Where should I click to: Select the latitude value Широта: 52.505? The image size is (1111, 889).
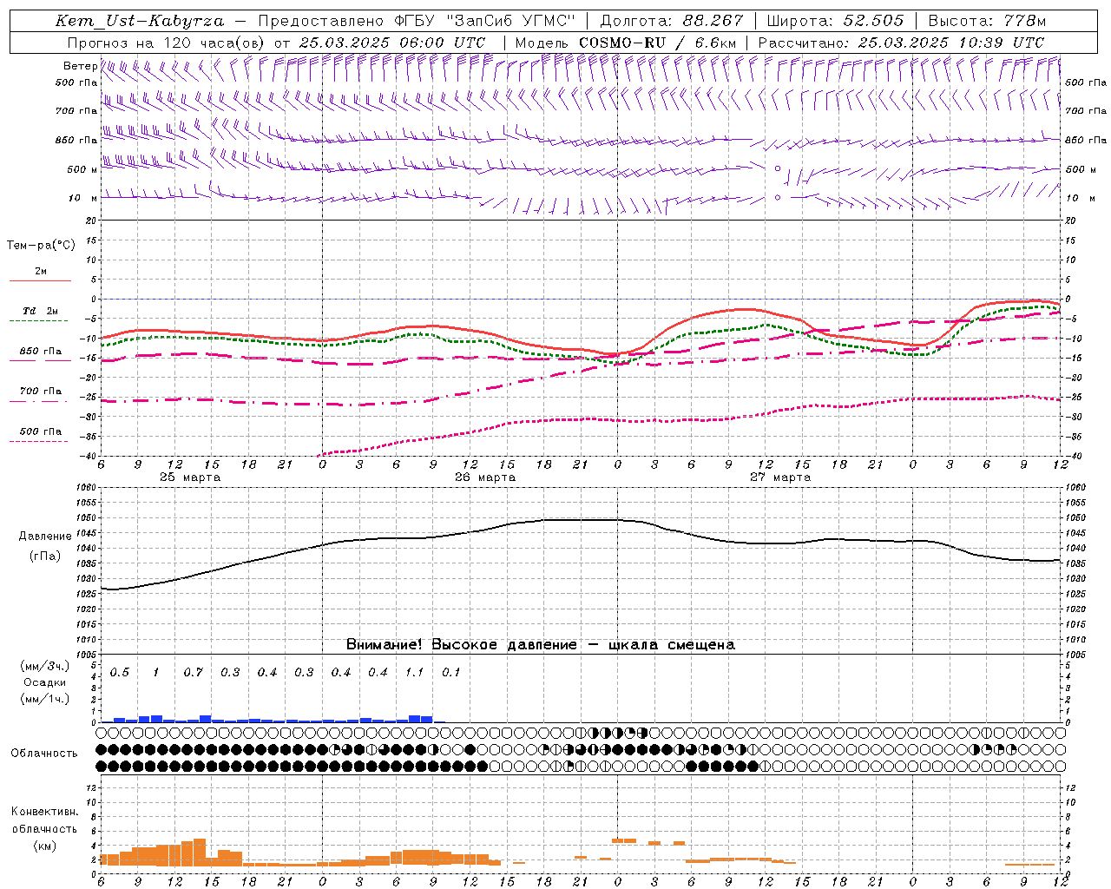coord(835,21)
